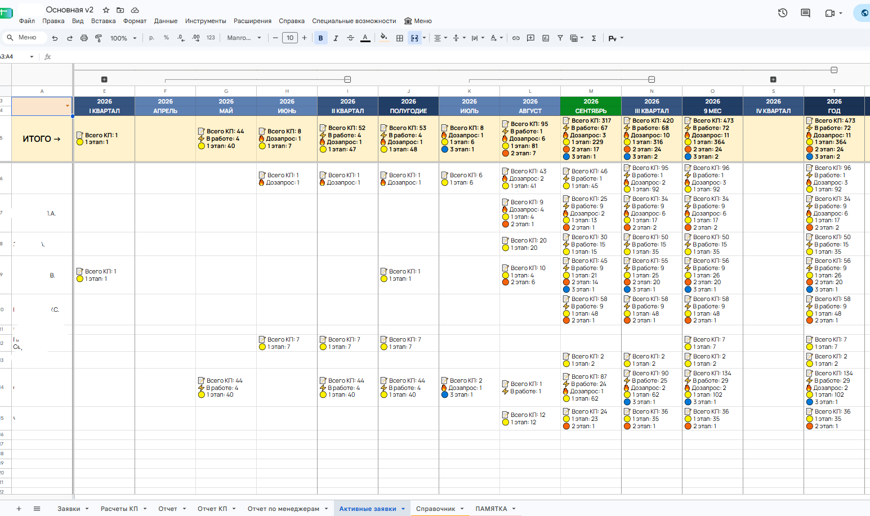The width and height of the screenshot is (870, 516).
Task: Show all comments panel
Action: click(805, 13)
